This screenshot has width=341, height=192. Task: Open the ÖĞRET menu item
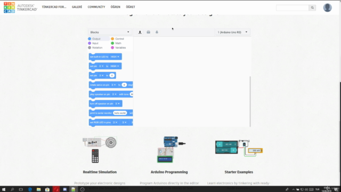tap(131, 7)
